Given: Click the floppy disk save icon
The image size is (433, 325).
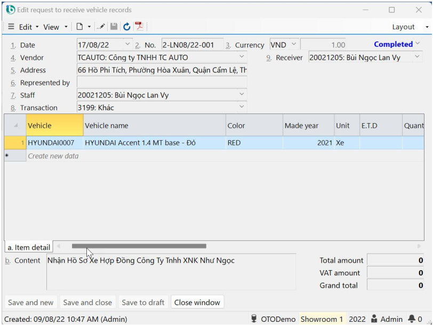Looking at the screenshot, I should (114, 27).
